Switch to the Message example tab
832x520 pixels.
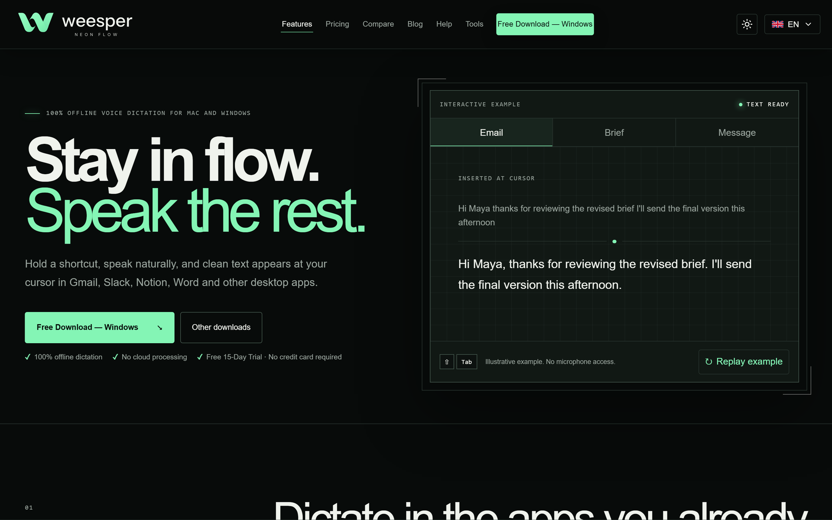[737, 133]
